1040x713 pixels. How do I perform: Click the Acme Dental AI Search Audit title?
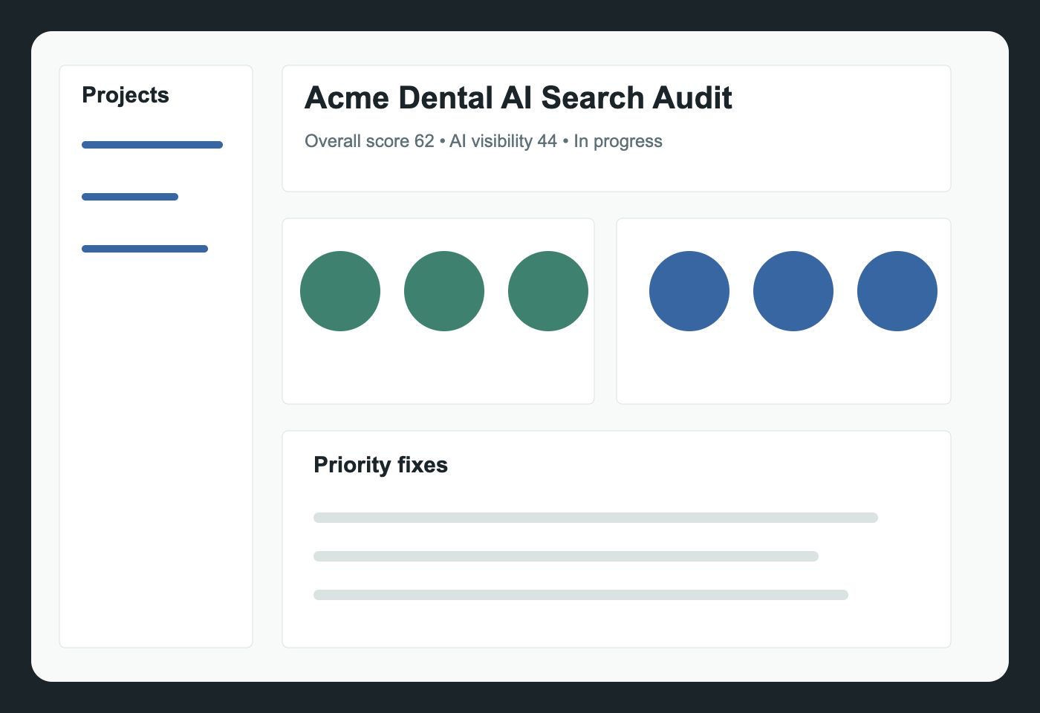[x=519, y=98]
